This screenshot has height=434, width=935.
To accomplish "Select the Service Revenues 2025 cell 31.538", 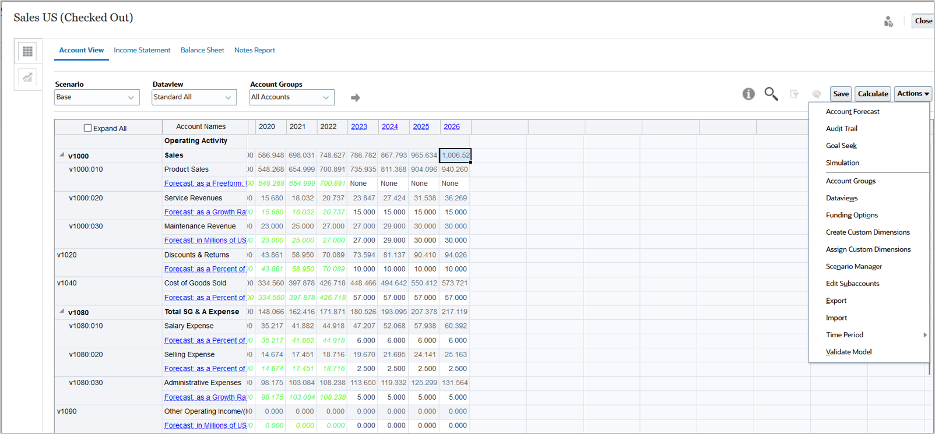I will click(424, 198).
